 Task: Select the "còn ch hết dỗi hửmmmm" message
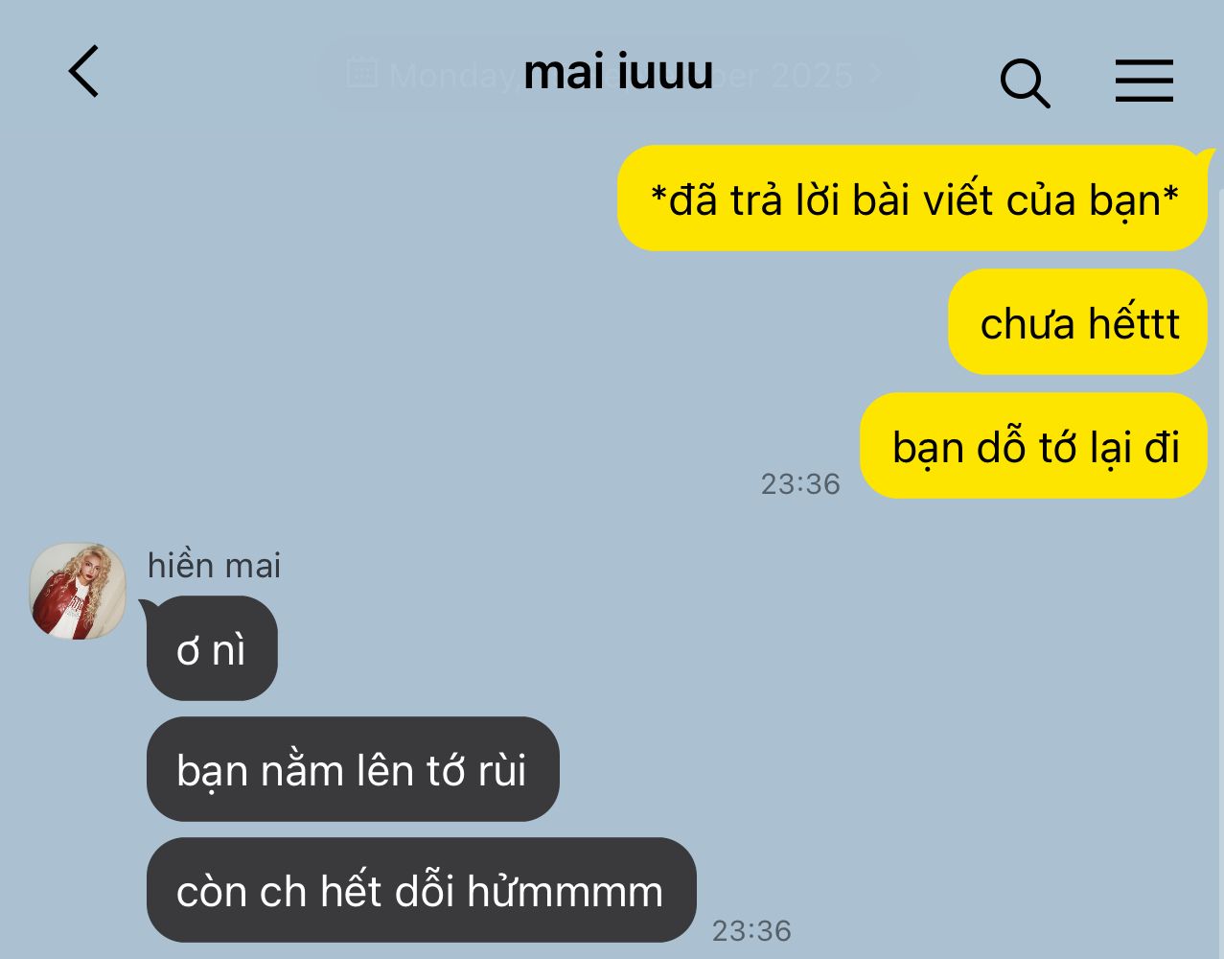pyautogui.click(x=421, y=890)
